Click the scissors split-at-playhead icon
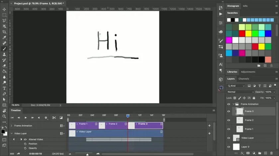 coord(54,118)
